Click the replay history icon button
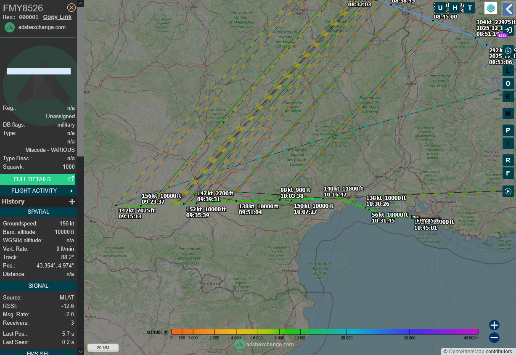516x355 pixels. point(508,191)
